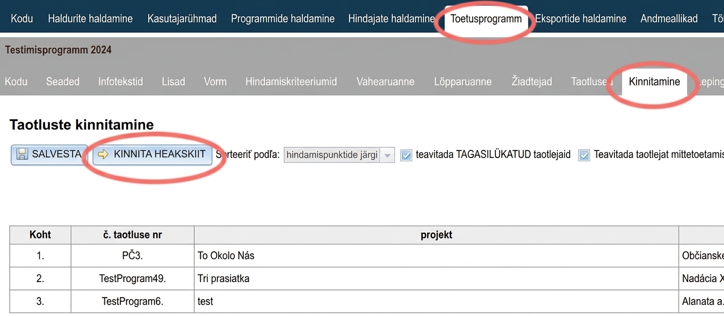The image size is (724, 316).
Task: Uncheck 'Teavitada taotlejat mittetoetamisest' checkbox
Action: pos(584,155)
